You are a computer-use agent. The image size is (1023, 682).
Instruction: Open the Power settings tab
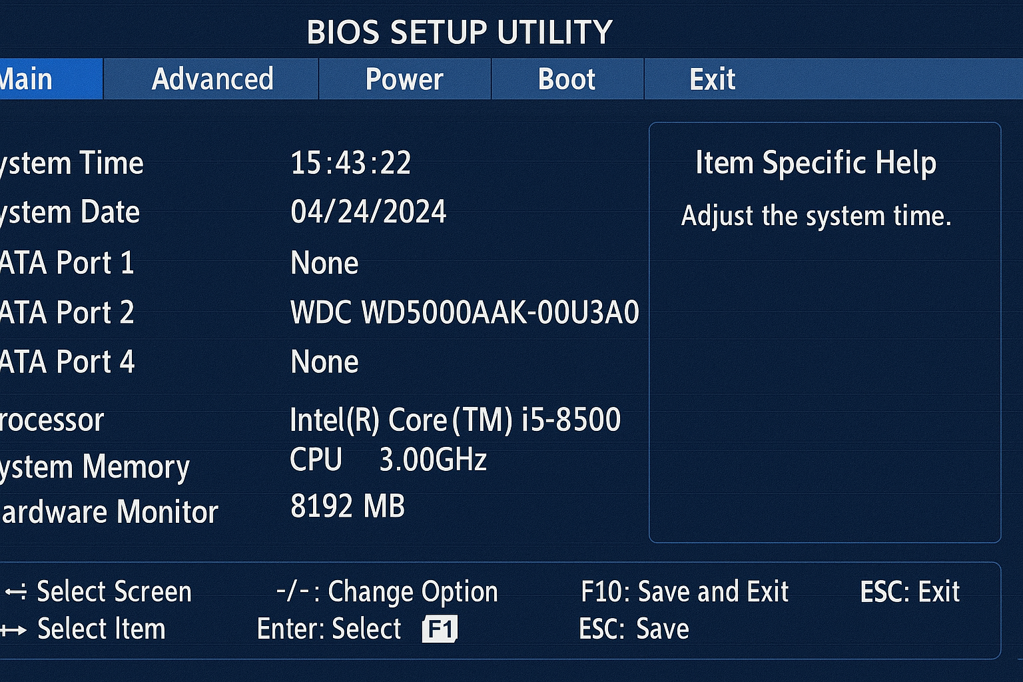[403, 79]
